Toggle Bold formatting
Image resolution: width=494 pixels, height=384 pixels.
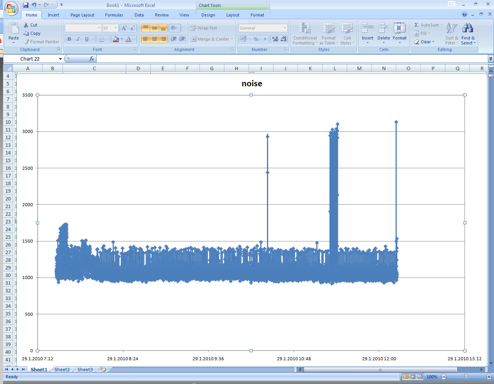coord(69,39)
